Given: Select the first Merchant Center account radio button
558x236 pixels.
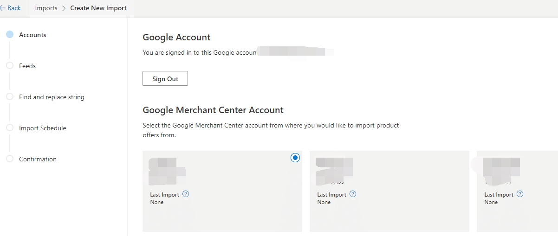Looking at the screenshot, I should click(295, 158).
